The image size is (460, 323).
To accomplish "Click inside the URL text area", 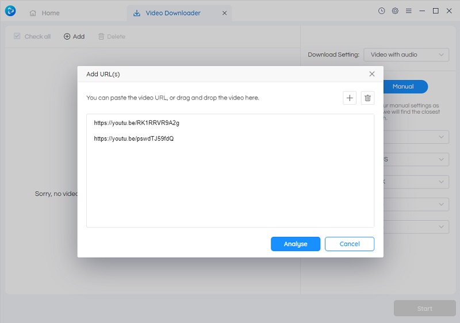I will point(231,171).
